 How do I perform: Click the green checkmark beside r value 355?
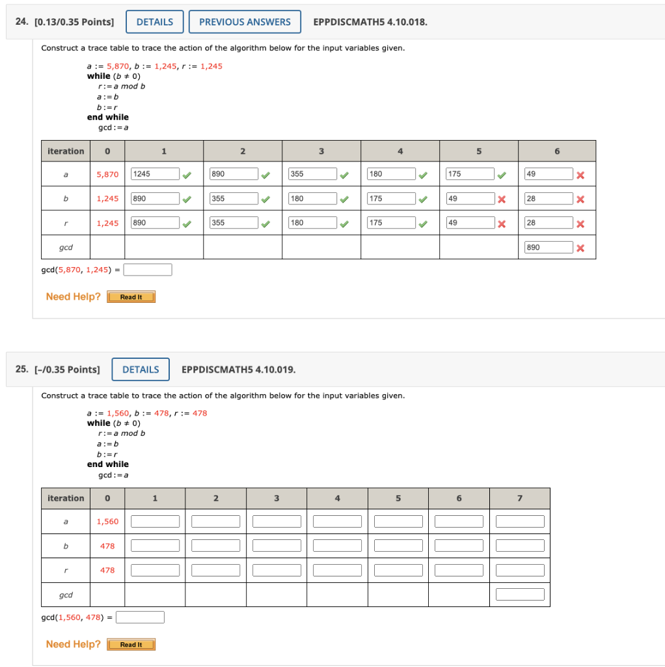click(x=265, y=222)
